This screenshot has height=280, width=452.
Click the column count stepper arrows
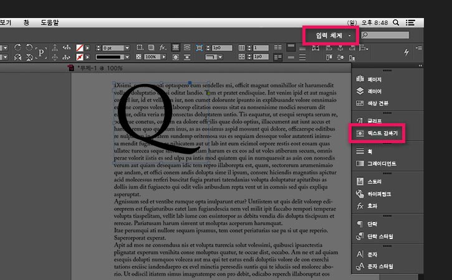click(249, 48)
